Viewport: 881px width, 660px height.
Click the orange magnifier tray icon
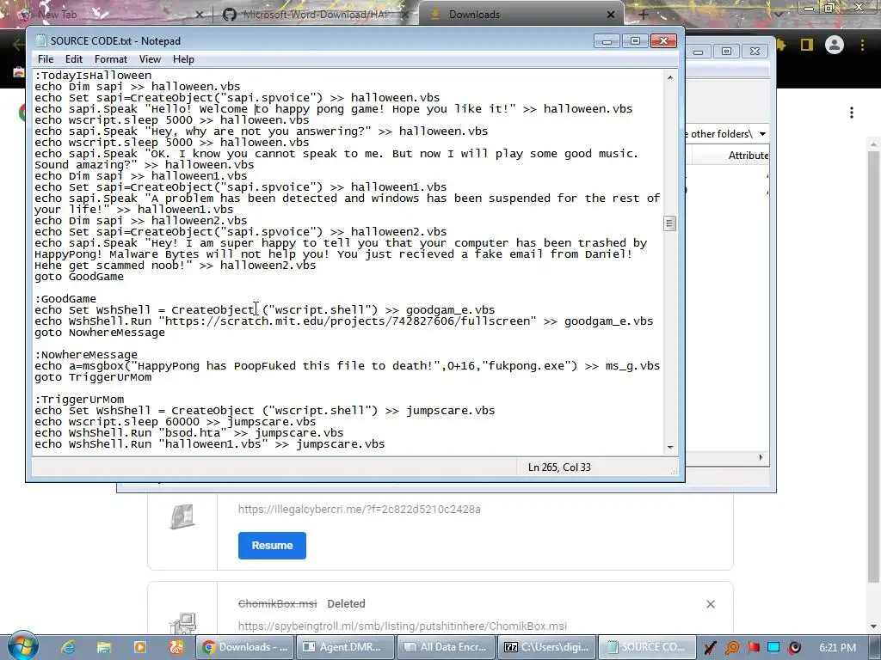pos(732,648)
